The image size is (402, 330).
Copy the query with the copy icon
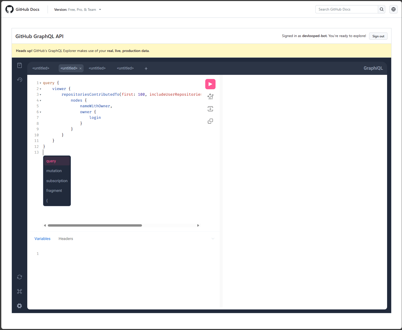pyautogui.click(x=210, y=121)
